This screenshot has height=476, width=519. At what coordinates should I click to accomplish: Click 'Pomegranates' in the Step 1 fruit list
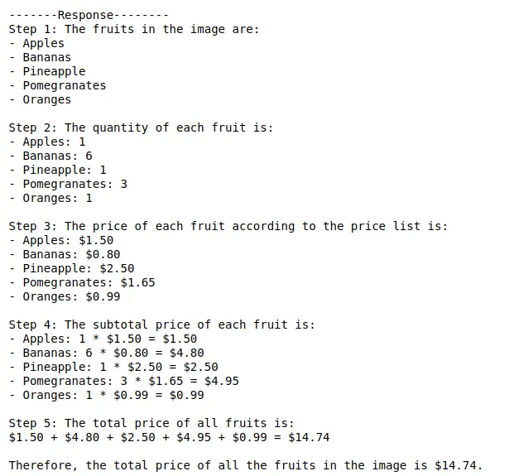coord(64,85)
